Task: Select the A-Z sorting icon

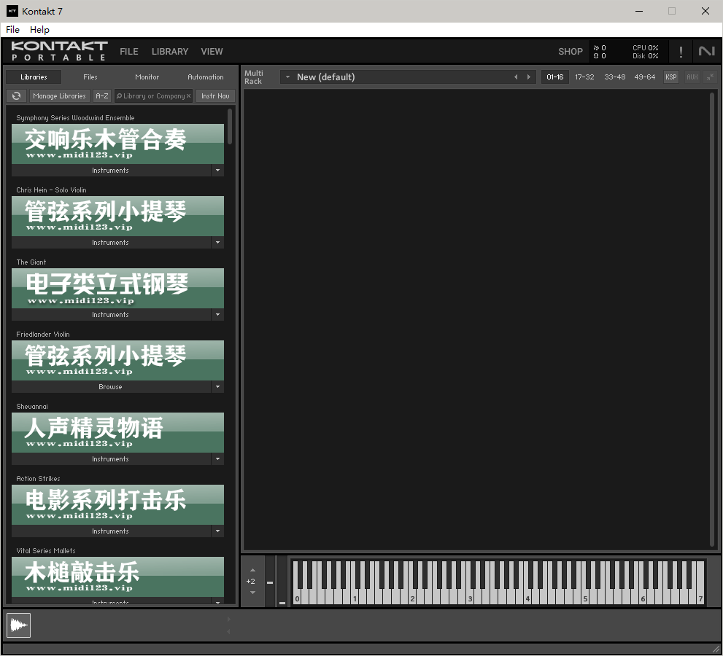Action: (x=102, y=95)
